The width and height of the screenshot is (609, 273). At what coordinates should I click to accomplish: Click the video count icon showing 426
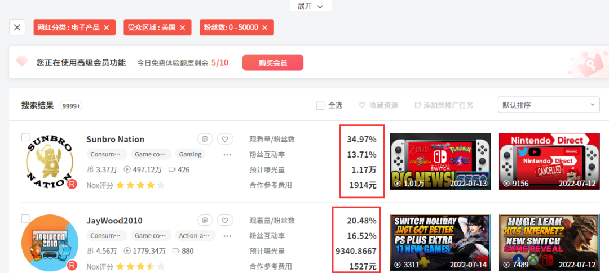[x=172, y=170]
